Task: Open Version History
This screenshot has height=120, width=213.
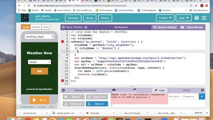Action: (x=165, y=27)
